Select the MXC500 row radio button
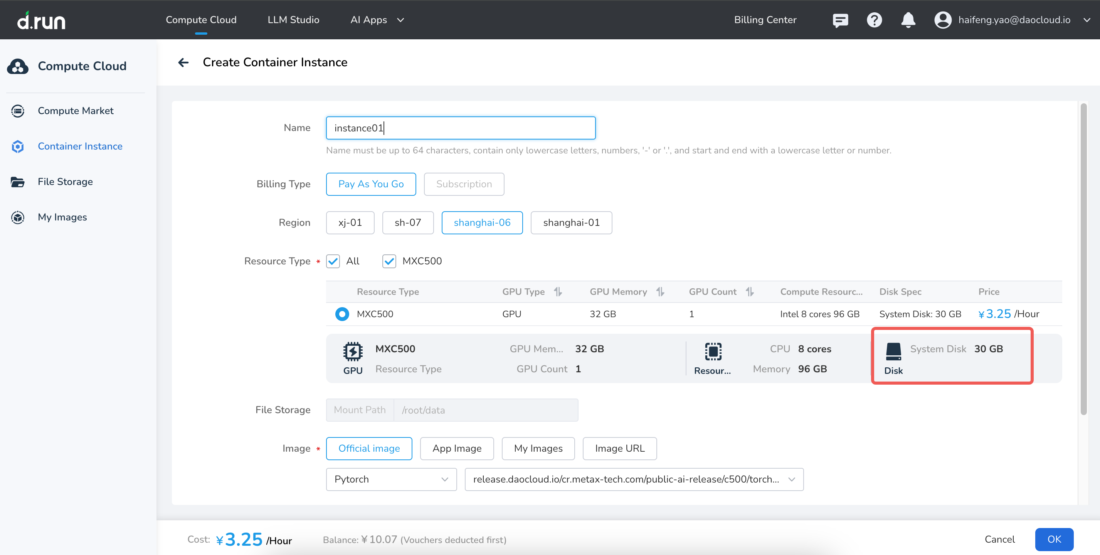Screen dimensions: 1100x555 [342, 314]
